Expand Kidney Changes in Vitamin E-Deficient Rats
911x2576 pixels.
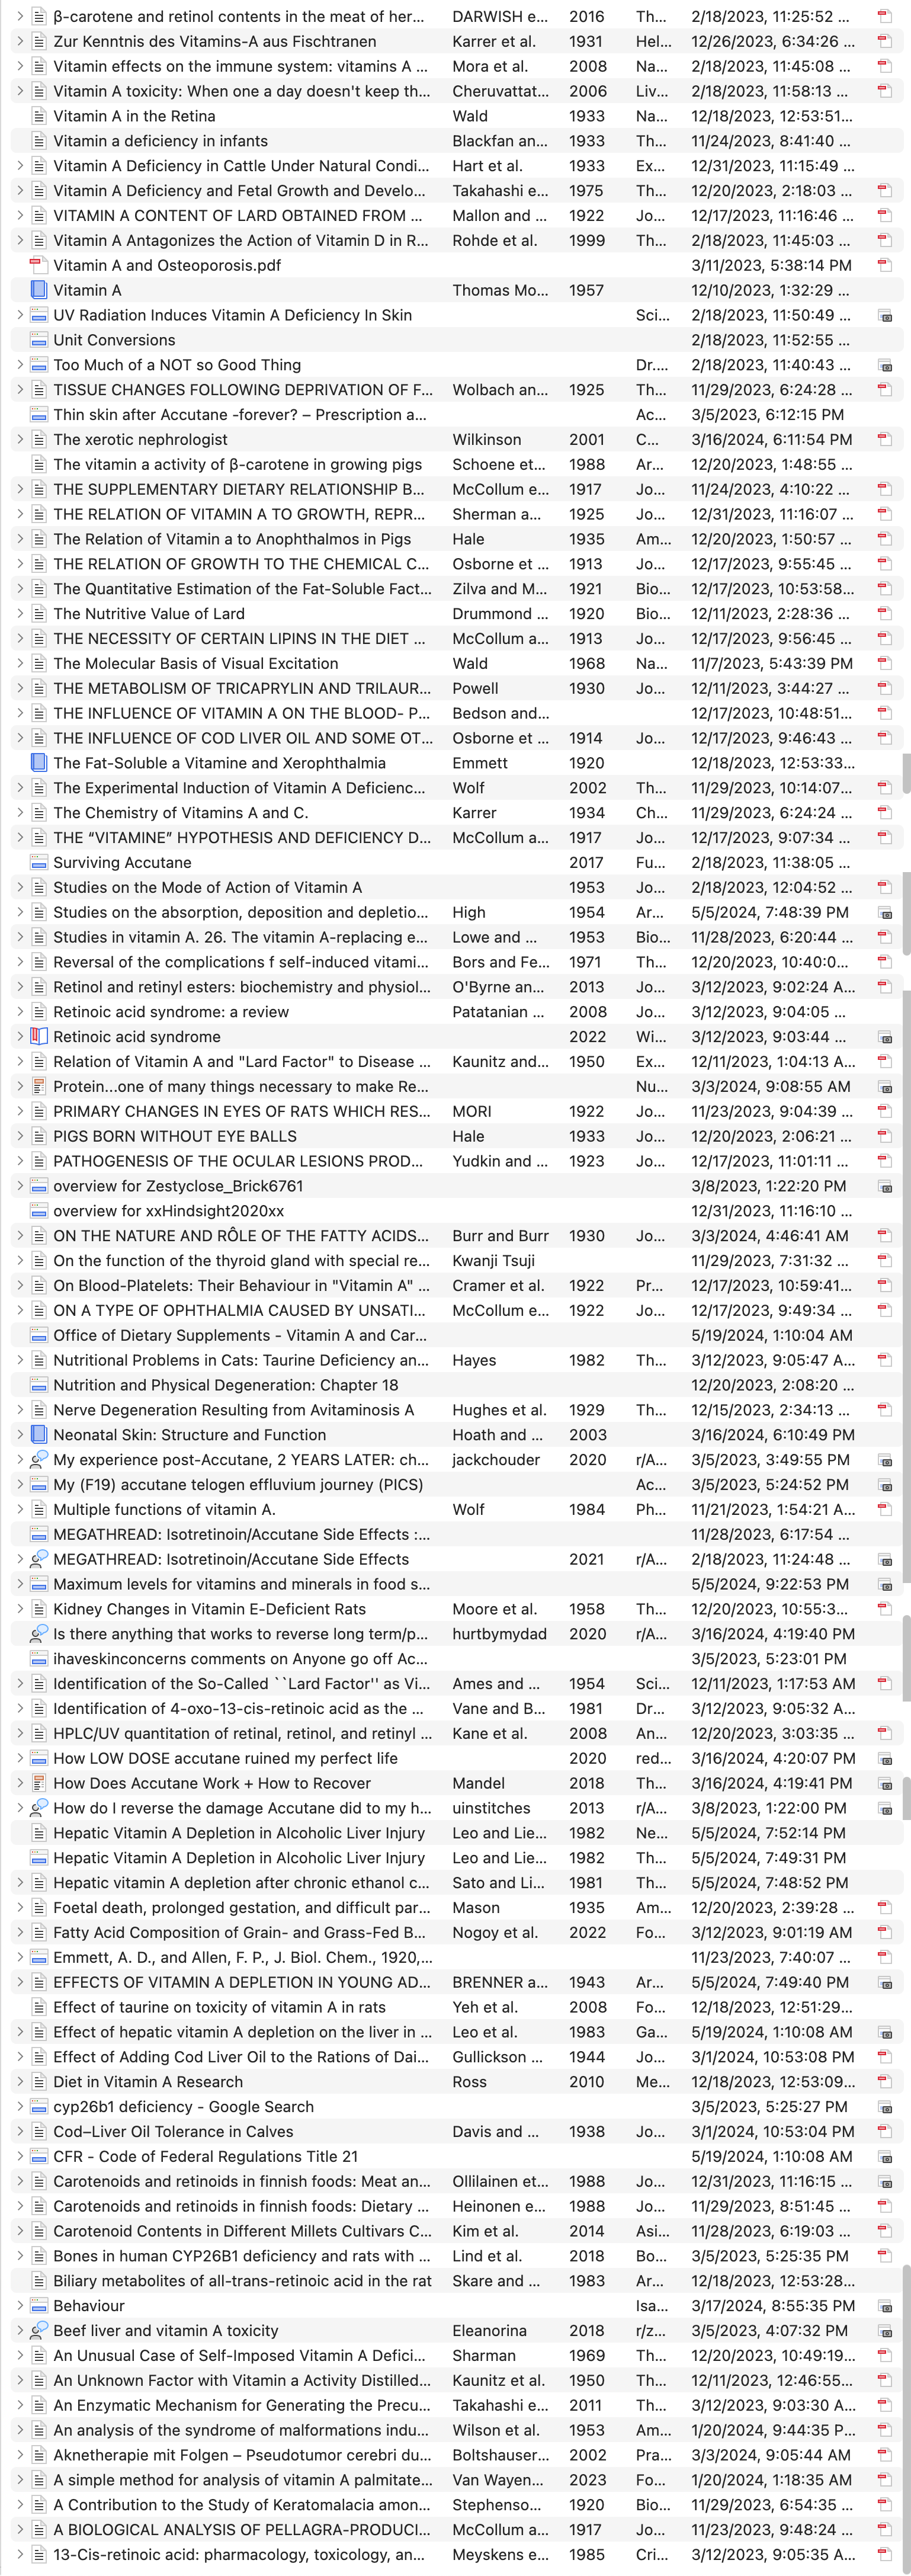(x=19, y=1609)
